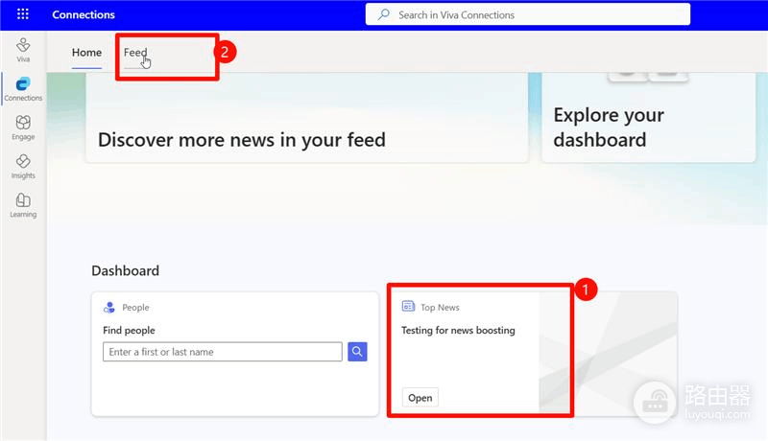Click the Top News card icon
Image resolution: width=768 pixels, height=441 pixels.
(x=408, y=307)
